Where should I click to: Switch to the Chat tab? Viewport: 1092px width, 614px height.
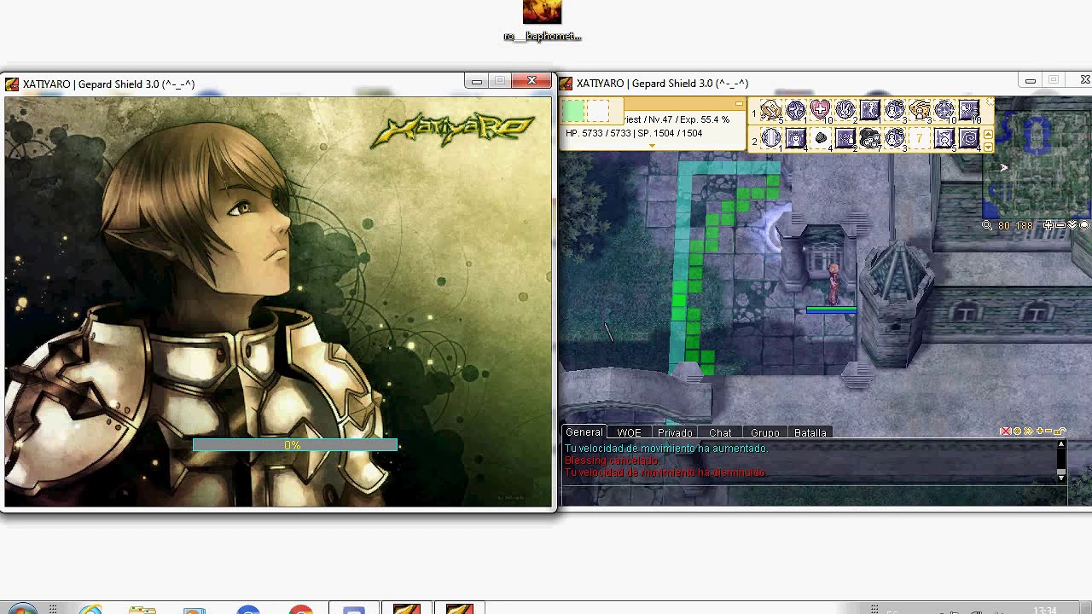720,432
